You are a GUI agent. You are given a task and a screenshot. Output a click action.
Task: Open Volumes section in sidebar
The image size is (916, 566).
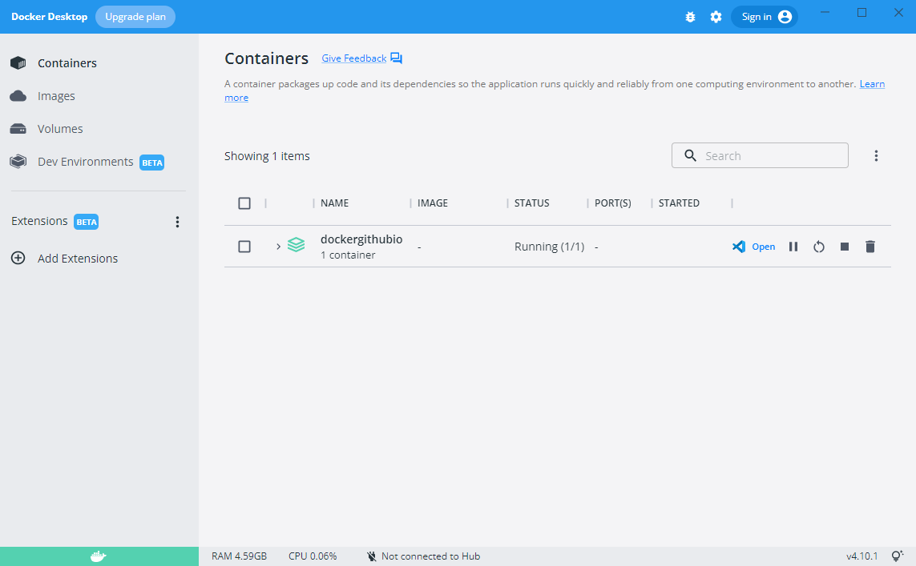(60, 129)
